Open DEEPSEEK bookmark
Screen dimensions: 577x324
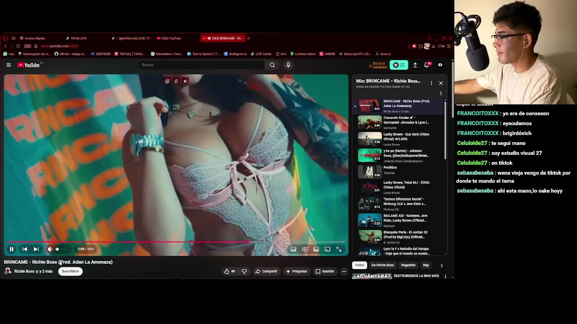101,54
